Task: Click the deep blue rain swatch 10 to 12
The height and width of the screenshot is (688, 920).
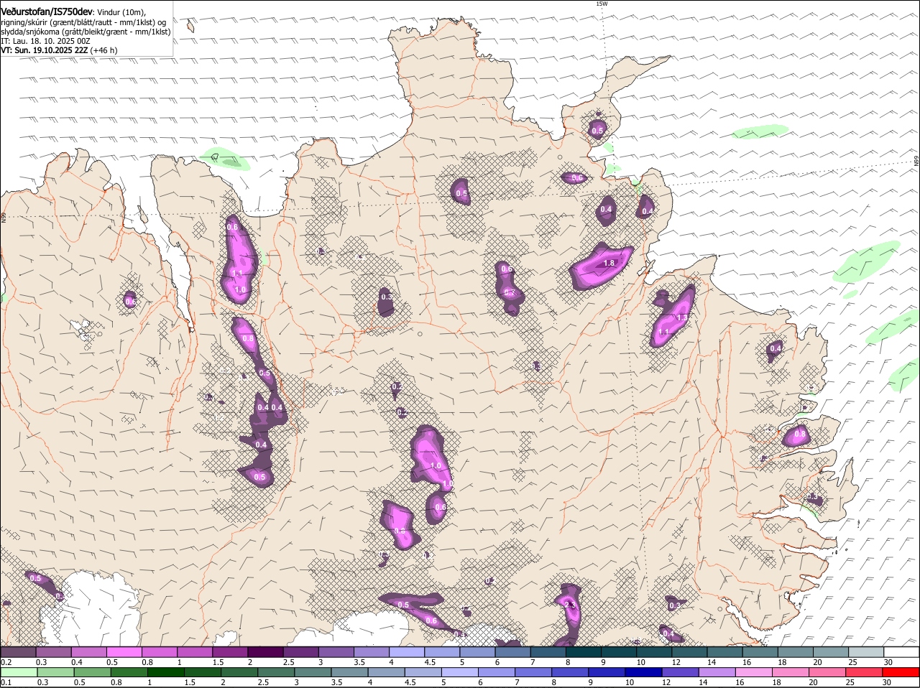Action: click(644, 673)
